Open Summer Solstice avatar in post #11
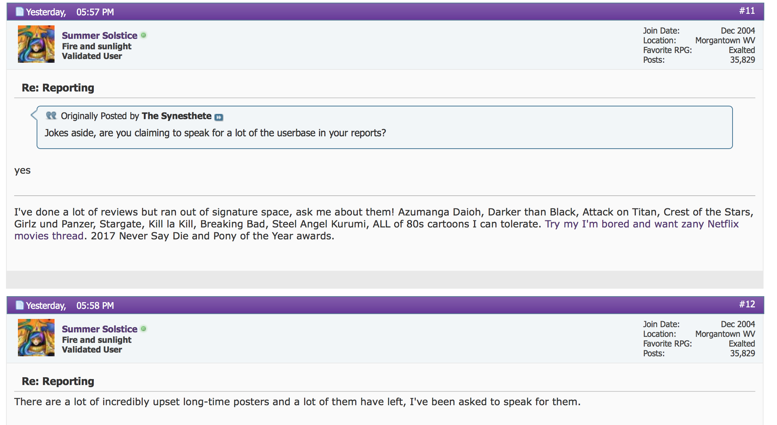 pyautogui.click(x=36, y=44)
